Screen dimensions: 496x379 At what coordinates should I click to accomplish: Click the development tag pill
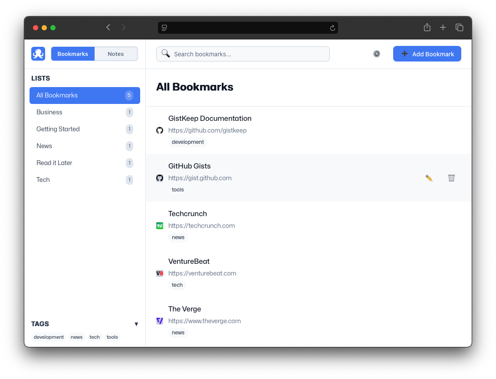click(x=49, y=337)
